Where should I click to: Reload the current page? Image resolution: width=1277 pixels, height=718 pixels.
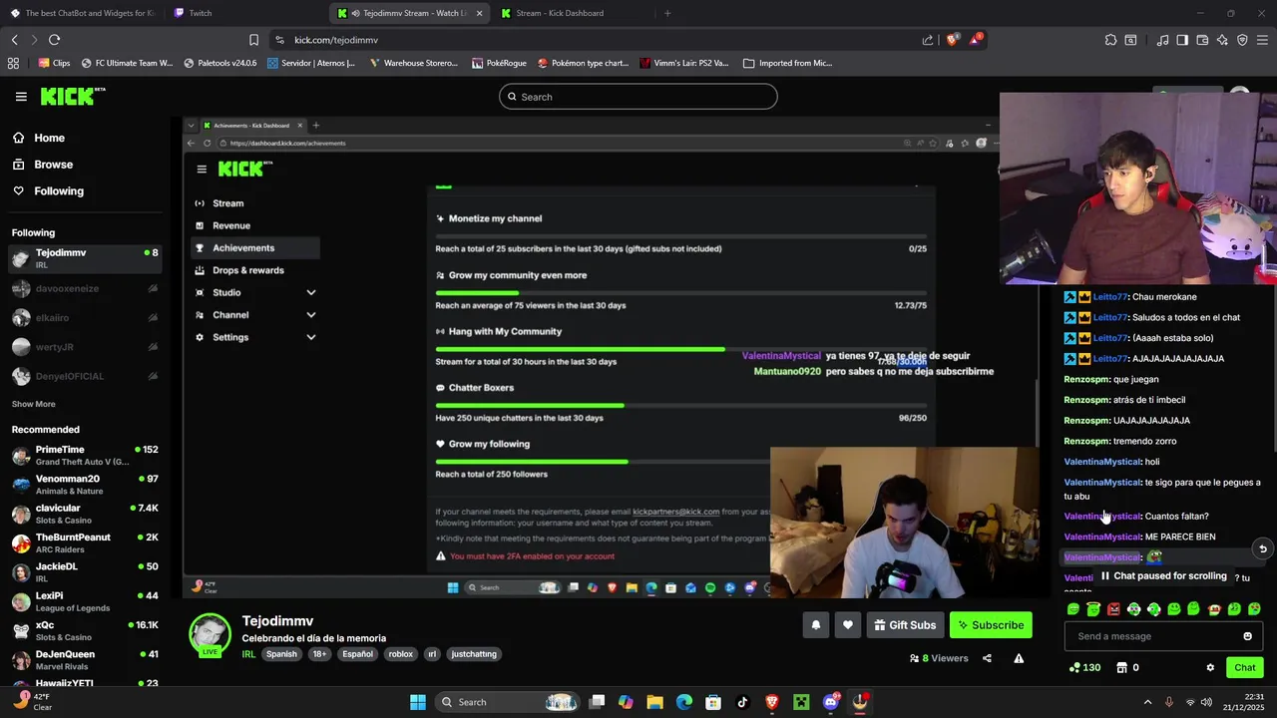coord(54,40)
